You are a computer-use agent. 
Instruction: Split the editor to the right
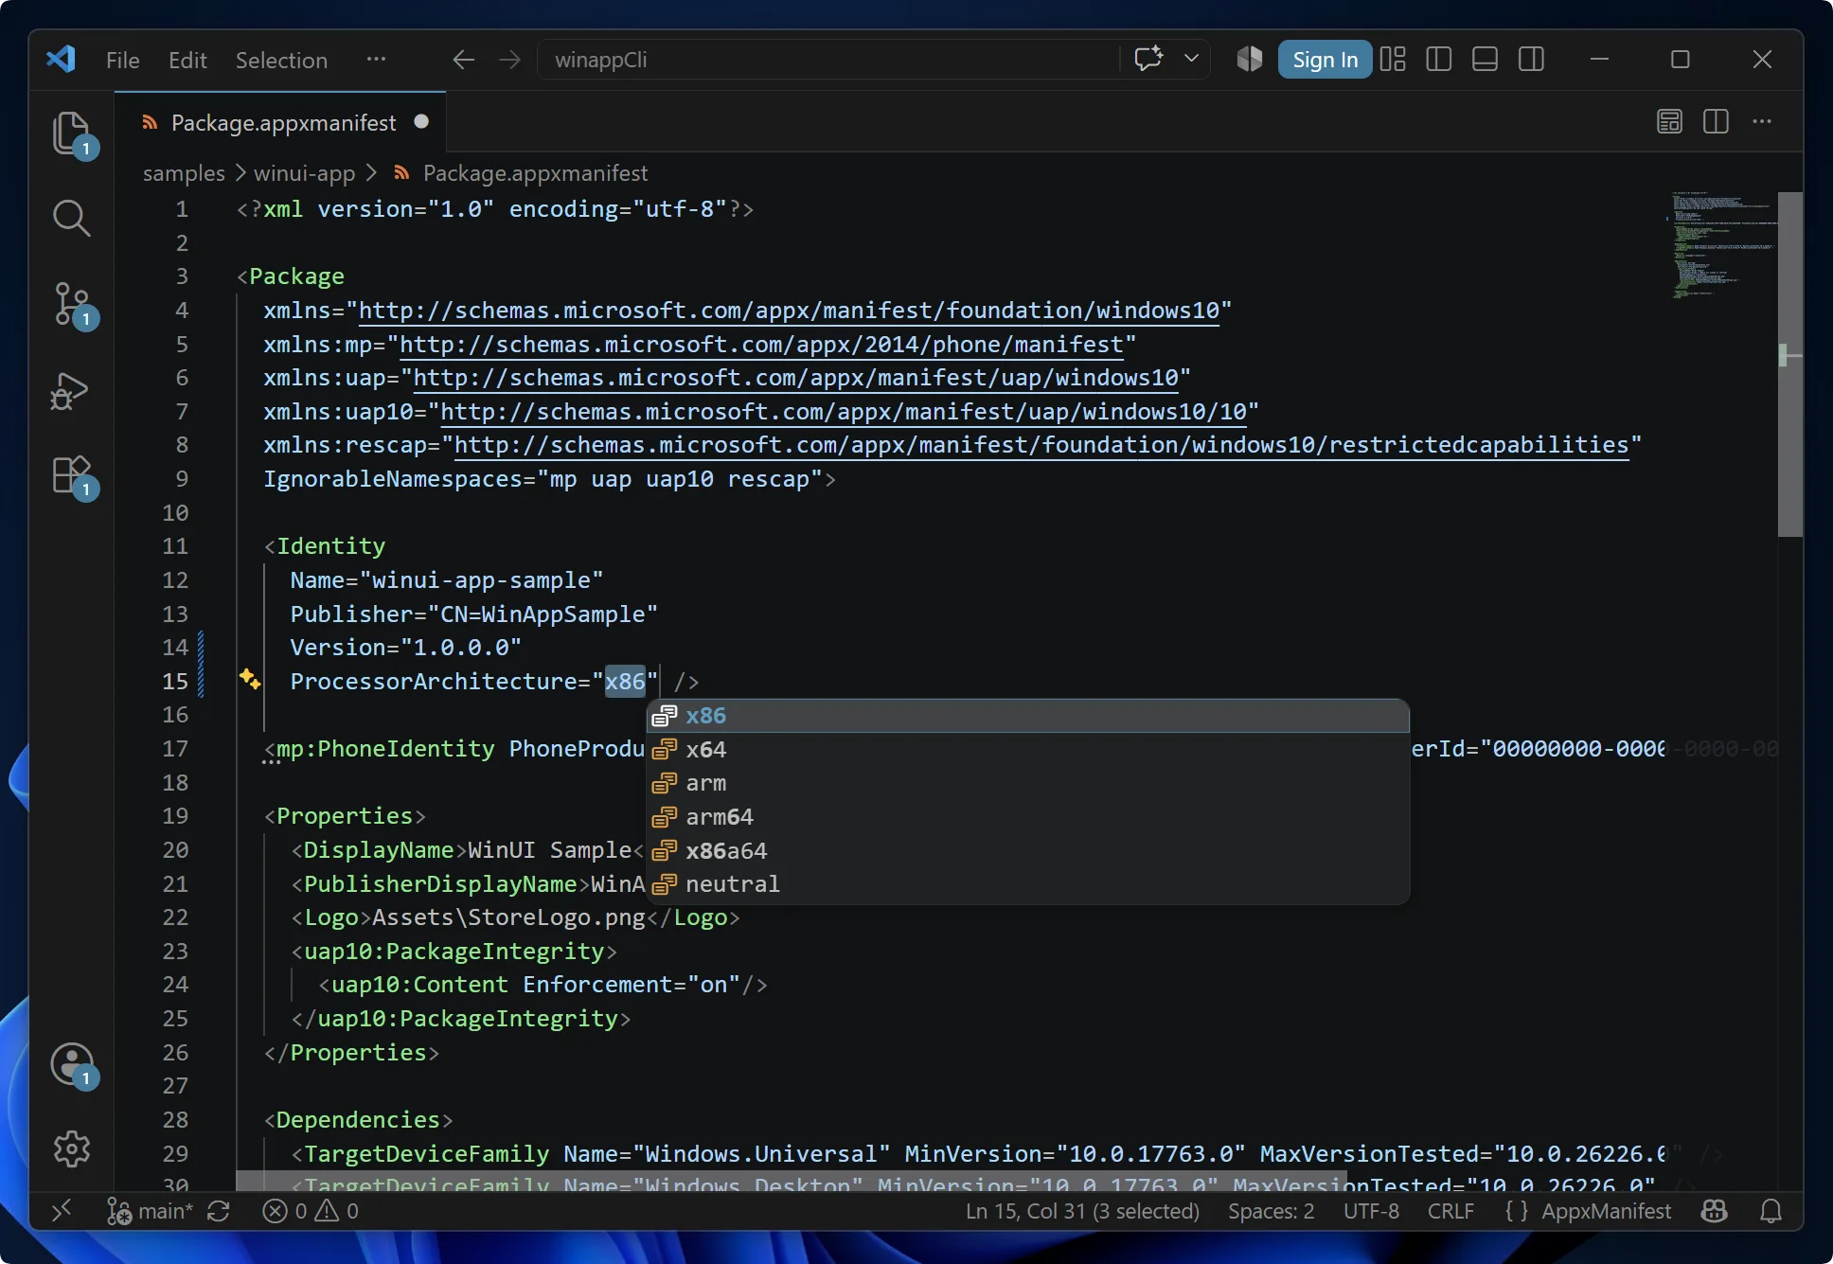coord(1716,121)
